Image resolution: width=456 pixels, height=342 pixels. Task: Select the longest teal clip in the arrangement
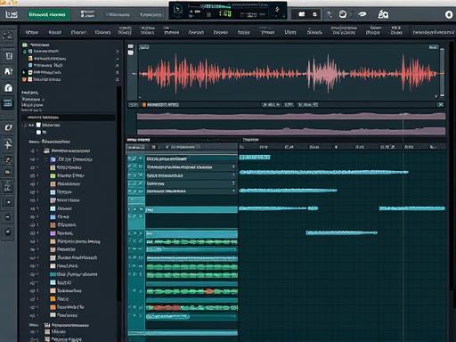(323, 172)
